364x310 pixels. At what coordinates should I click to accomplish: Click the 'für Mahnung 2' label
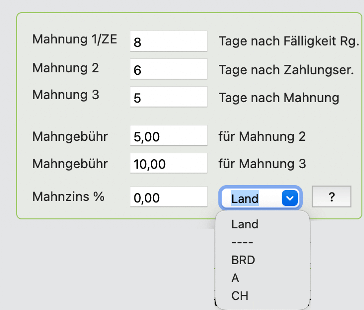click(262, 136)
